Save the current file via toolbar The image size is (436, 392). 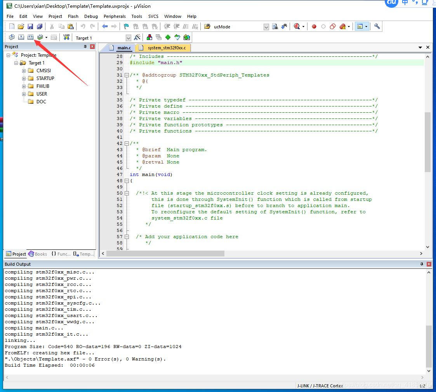[x=30, y=26]
